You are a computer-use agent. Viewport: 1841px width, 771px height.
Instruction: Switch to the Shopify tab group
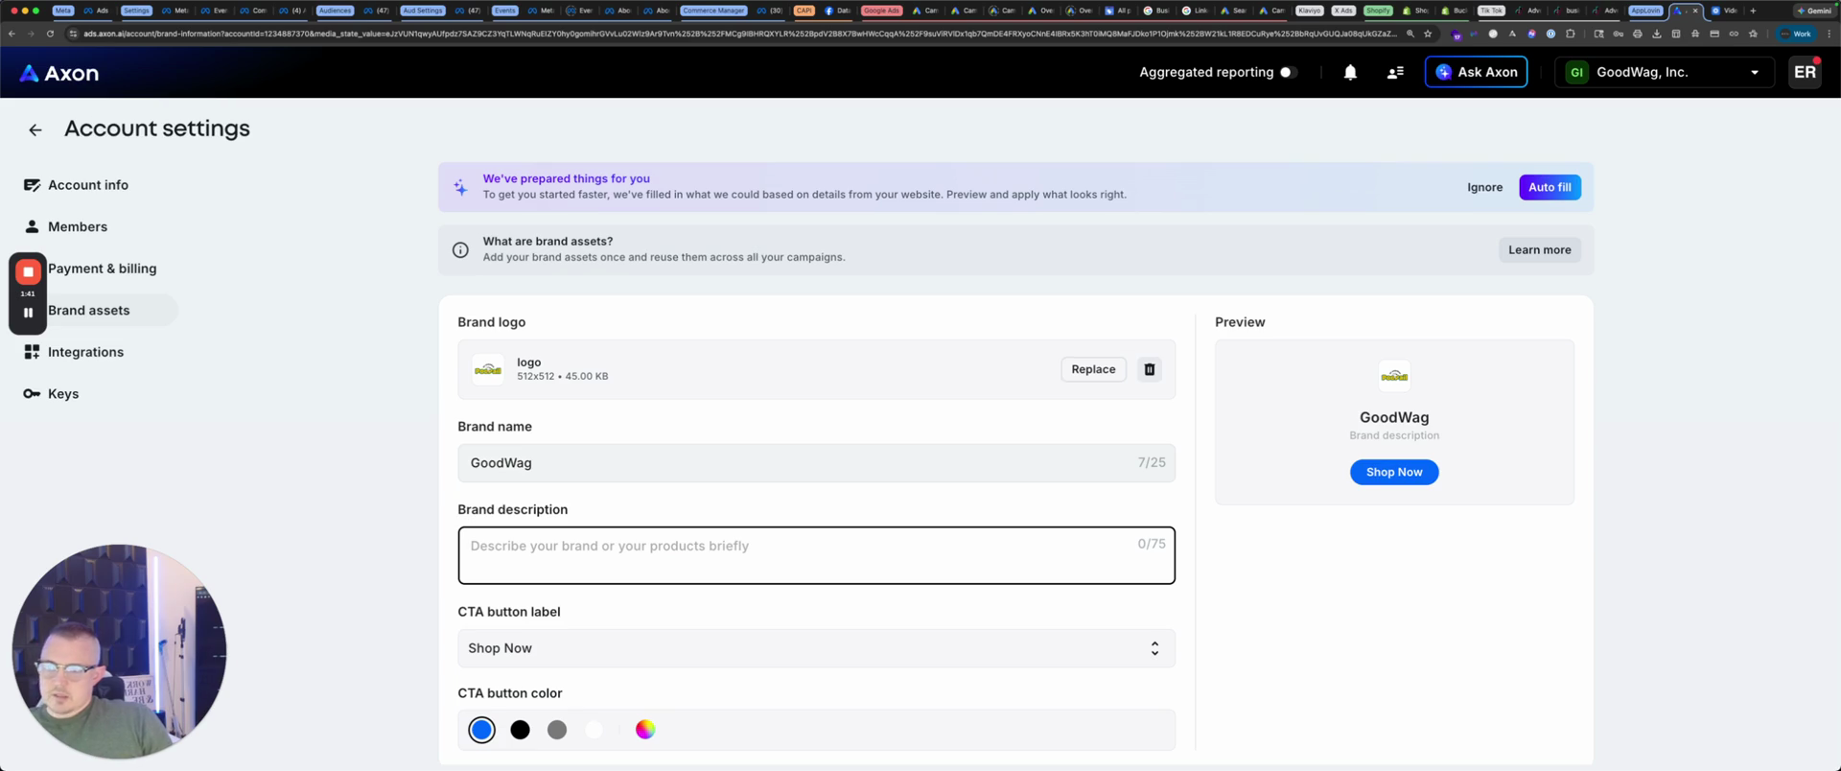(1378, 11)
